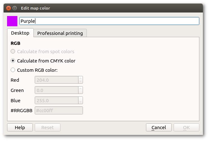Switch to the Desktop tab
The width and height of the screenshot is (209, 141).
[20, 33]
